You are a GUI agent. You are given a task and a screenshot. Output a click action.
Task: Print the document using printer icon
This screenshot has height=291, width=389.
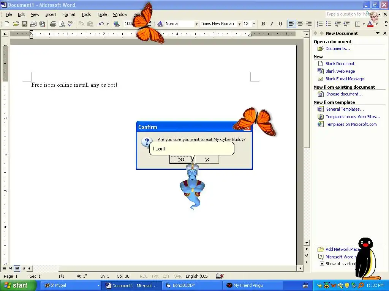53,24
